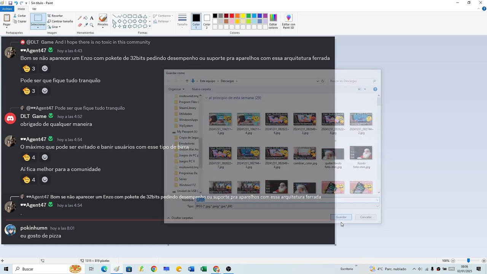Activate Color 2 selector

pyautogui.click(x=207, y=21)
